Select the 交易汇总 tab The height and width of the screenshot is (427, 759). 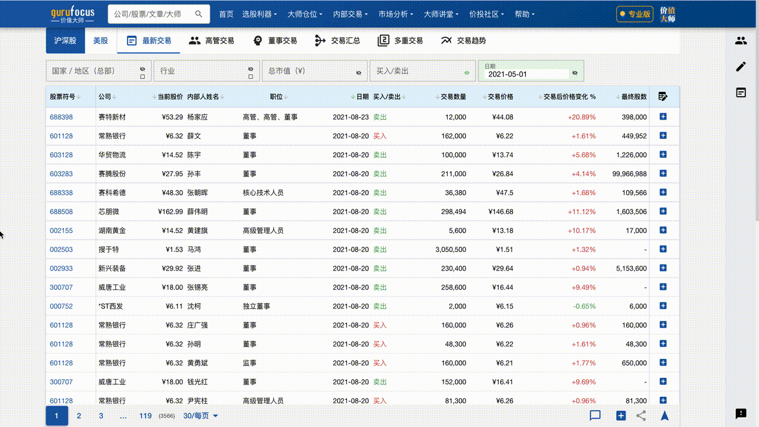pos(337,41)
